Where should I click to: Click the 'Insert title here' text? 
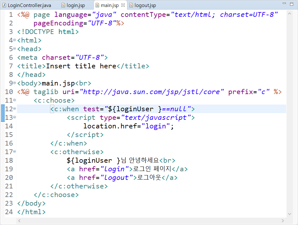pyautogui.click(x=81, y=66)
